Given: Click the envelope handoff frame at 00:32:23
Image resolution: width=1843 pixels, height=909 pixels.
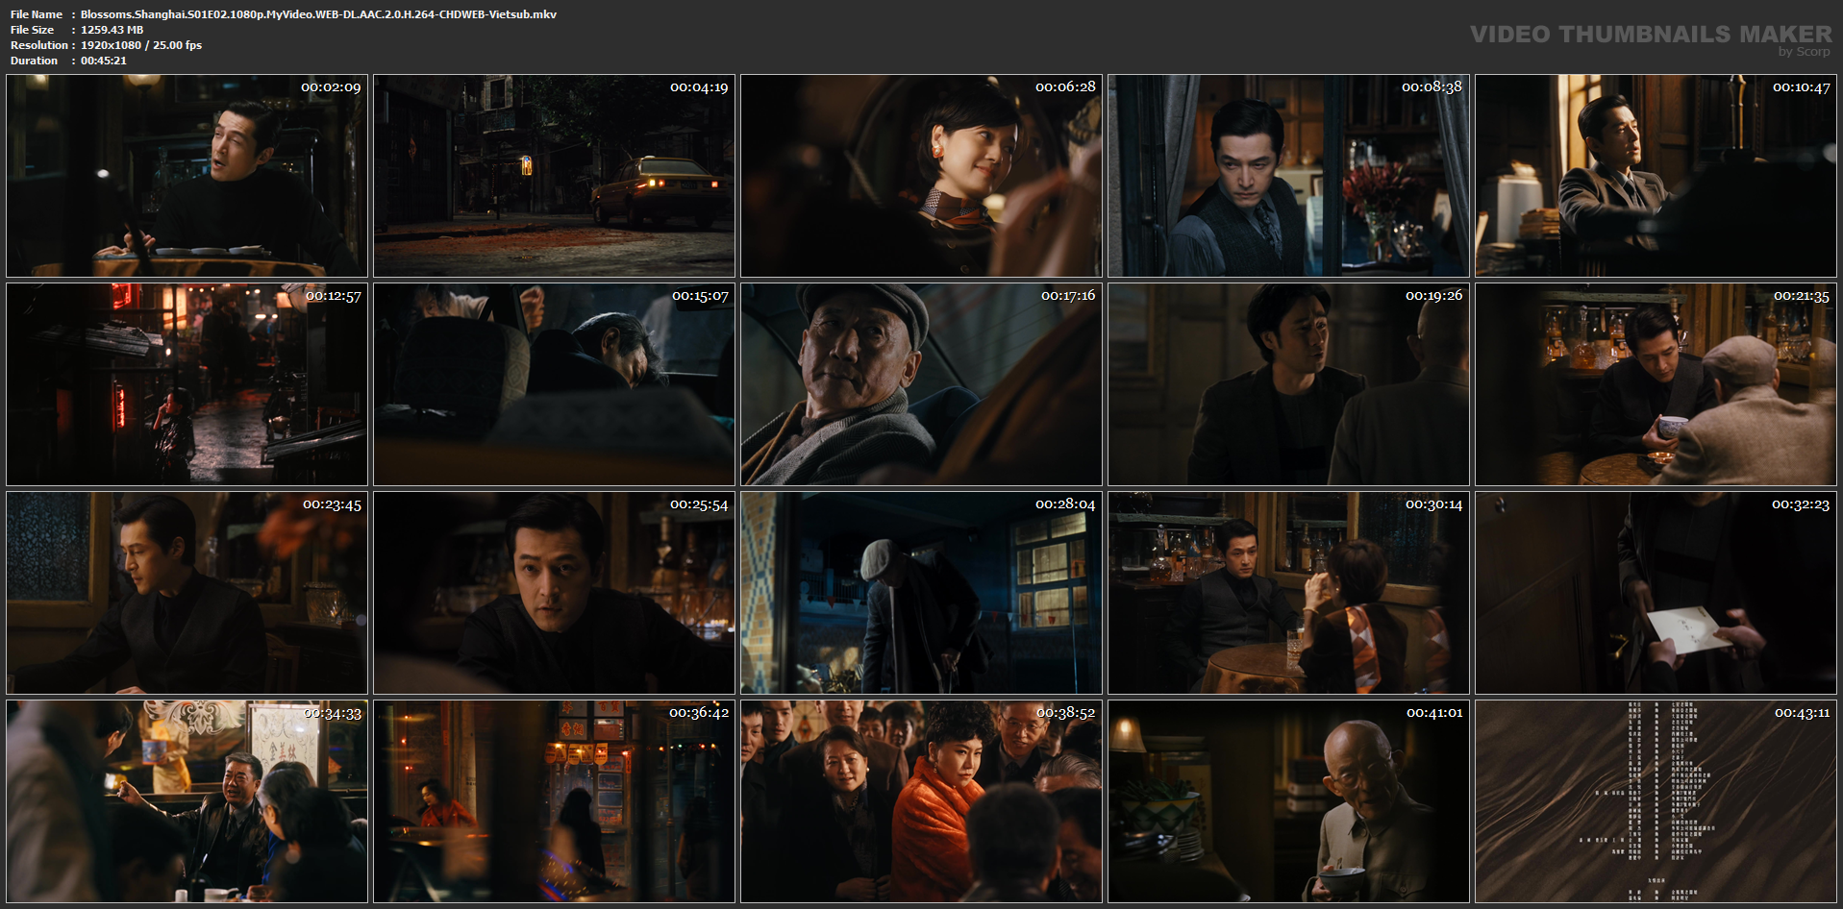Looking at the screenshot, I should [x=1656, y=593].
